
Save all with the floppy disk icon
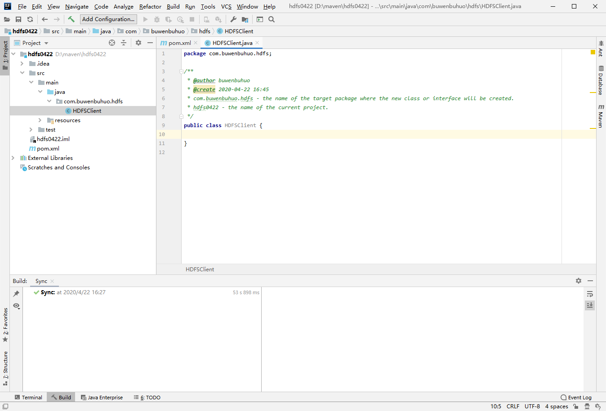pyautogui.click(x=18, y=19)
